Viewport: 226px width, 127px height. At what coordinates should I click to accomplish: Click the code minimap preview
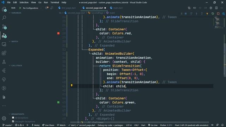tap(219, 23)
